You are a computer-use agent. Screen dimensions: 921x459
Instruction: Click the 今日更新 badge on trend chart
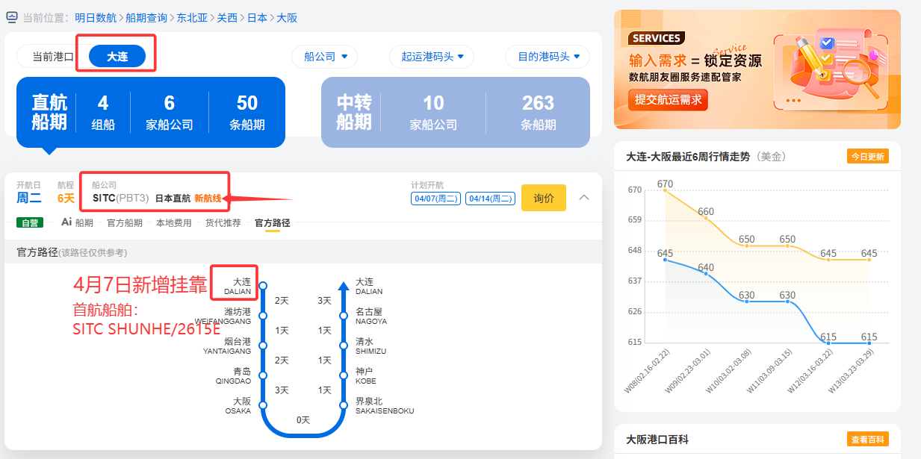click(x=867, y=157)
